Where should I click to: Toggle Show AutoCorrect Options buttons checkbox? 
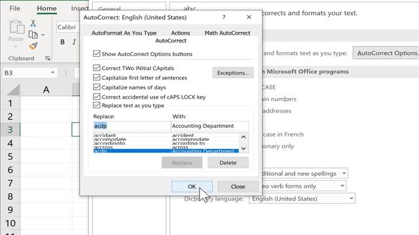tap(96, 54)
